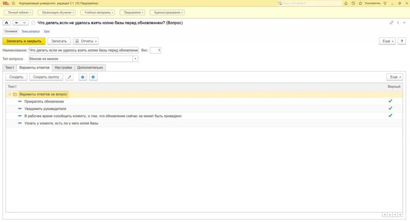Move answer up with blue arrow
The image size is (410, 222).
[82, 77]
